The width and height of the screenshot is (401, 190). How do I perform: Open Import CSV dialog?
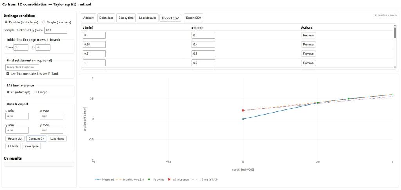tap(170, 18)
